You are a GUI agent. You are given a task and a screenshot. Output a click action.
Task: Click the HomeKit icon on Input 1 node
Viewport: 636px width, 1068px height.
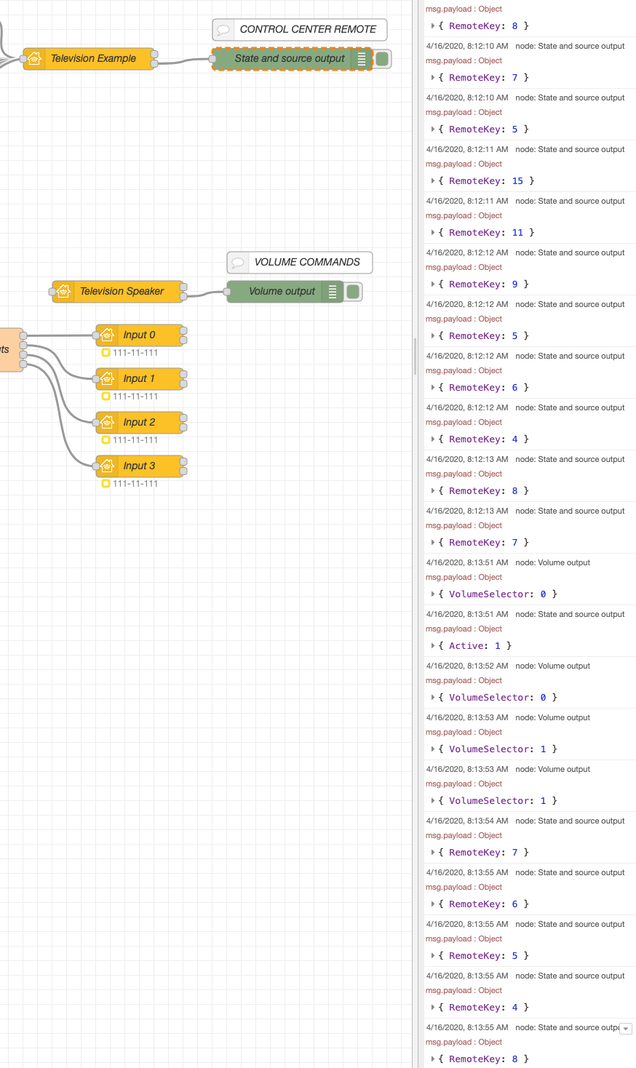pyautogui.click(x=107, y=379)
